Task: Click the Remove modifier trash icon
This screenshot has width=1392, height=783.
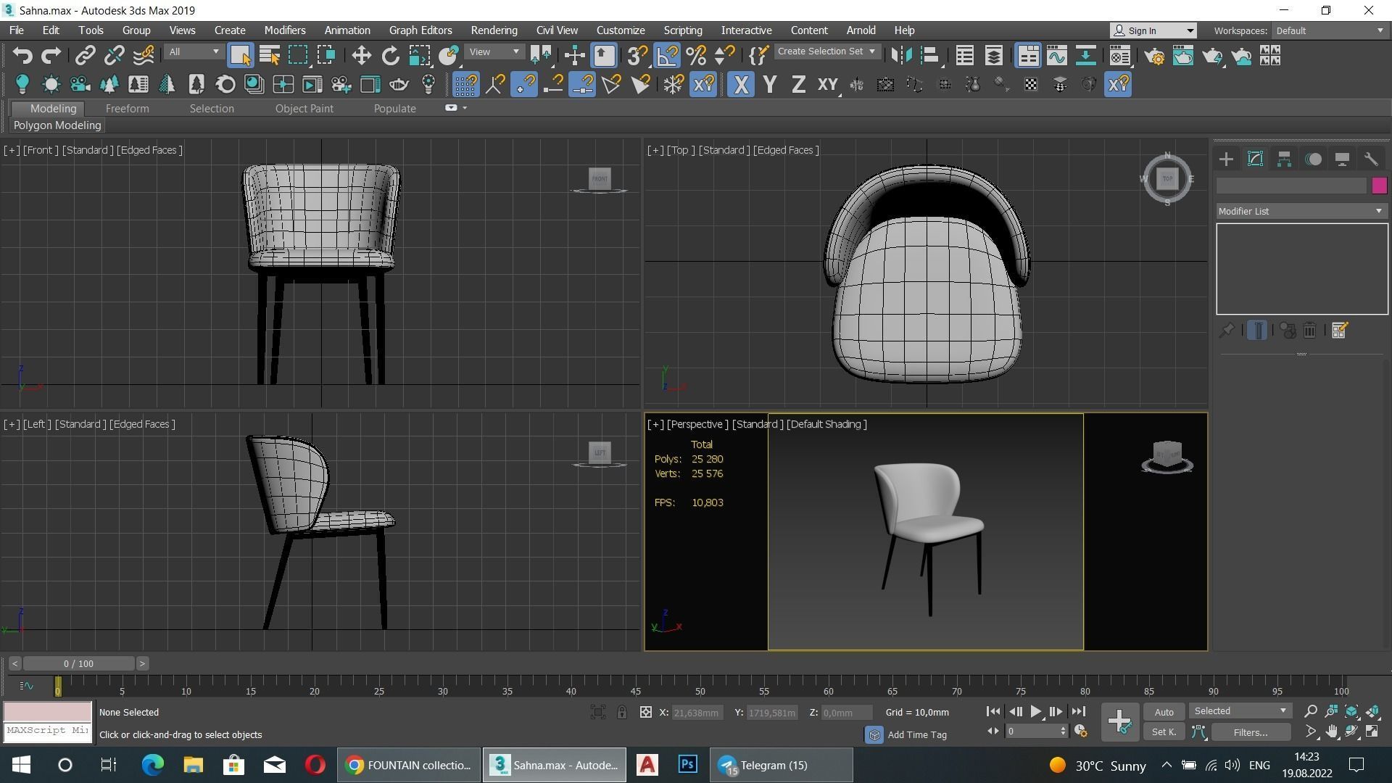Action: pos(1309,331)
